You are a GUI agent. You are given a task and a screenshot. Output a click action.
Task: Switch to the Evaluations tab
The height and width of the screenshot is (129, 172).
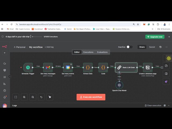coord(102,52)
